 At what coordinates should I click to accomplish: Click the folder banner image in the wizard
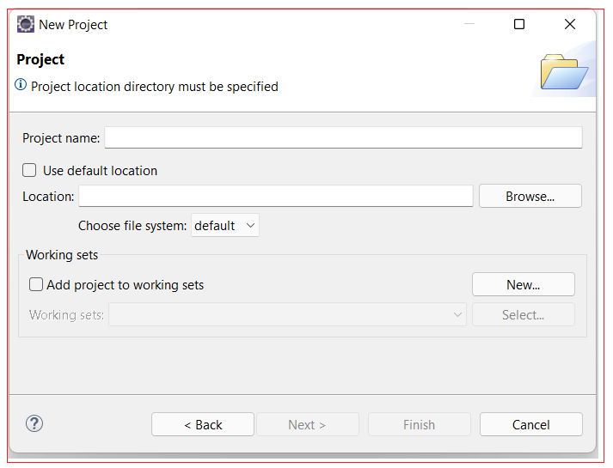(564, 72)
